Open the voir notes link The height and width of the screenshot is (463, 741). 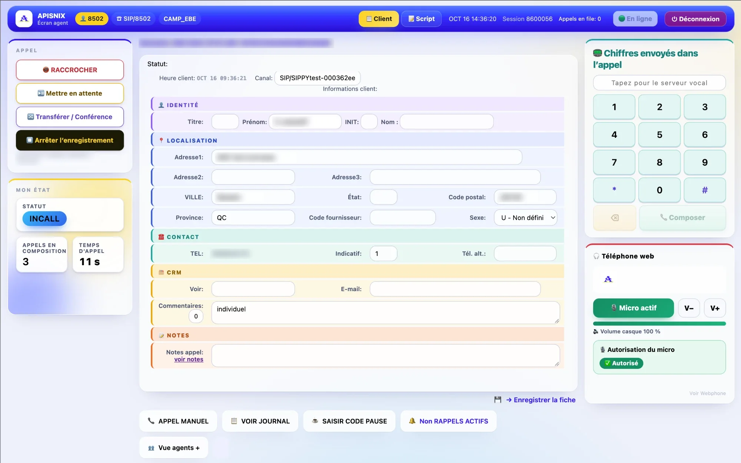click(189, 359)
